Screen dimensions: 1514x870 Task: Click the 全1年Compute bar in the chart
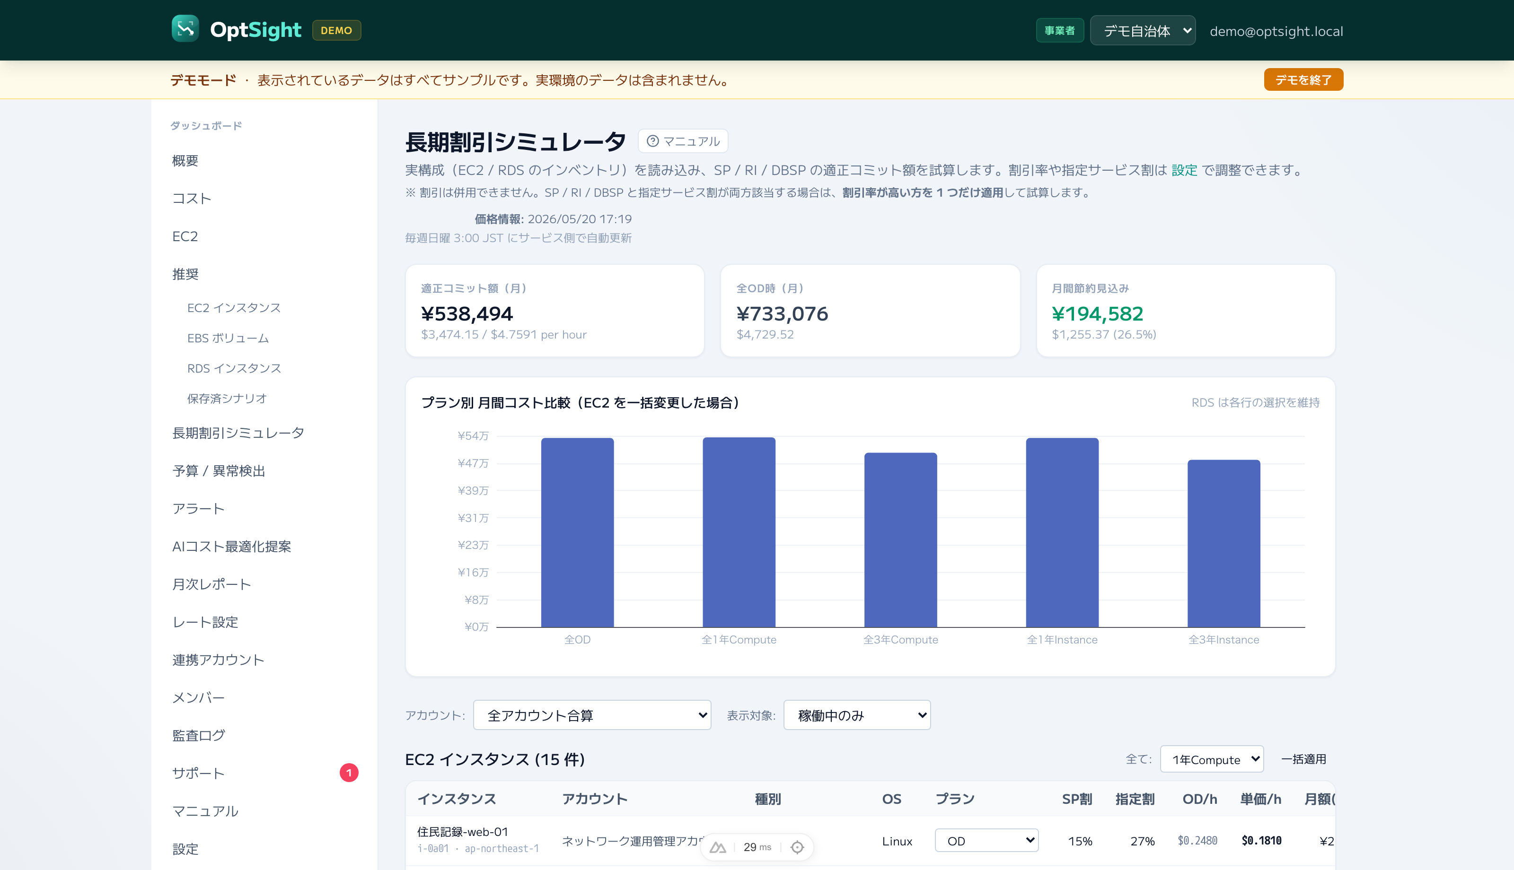(739, 532)
